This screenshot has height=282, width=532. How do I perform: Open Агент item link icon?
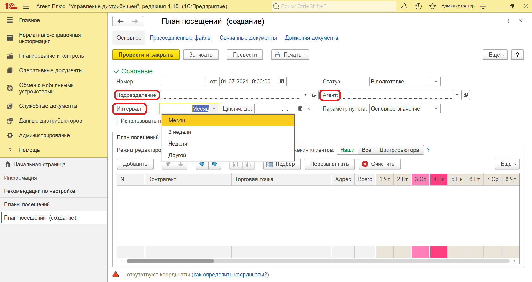click(466, 95)
